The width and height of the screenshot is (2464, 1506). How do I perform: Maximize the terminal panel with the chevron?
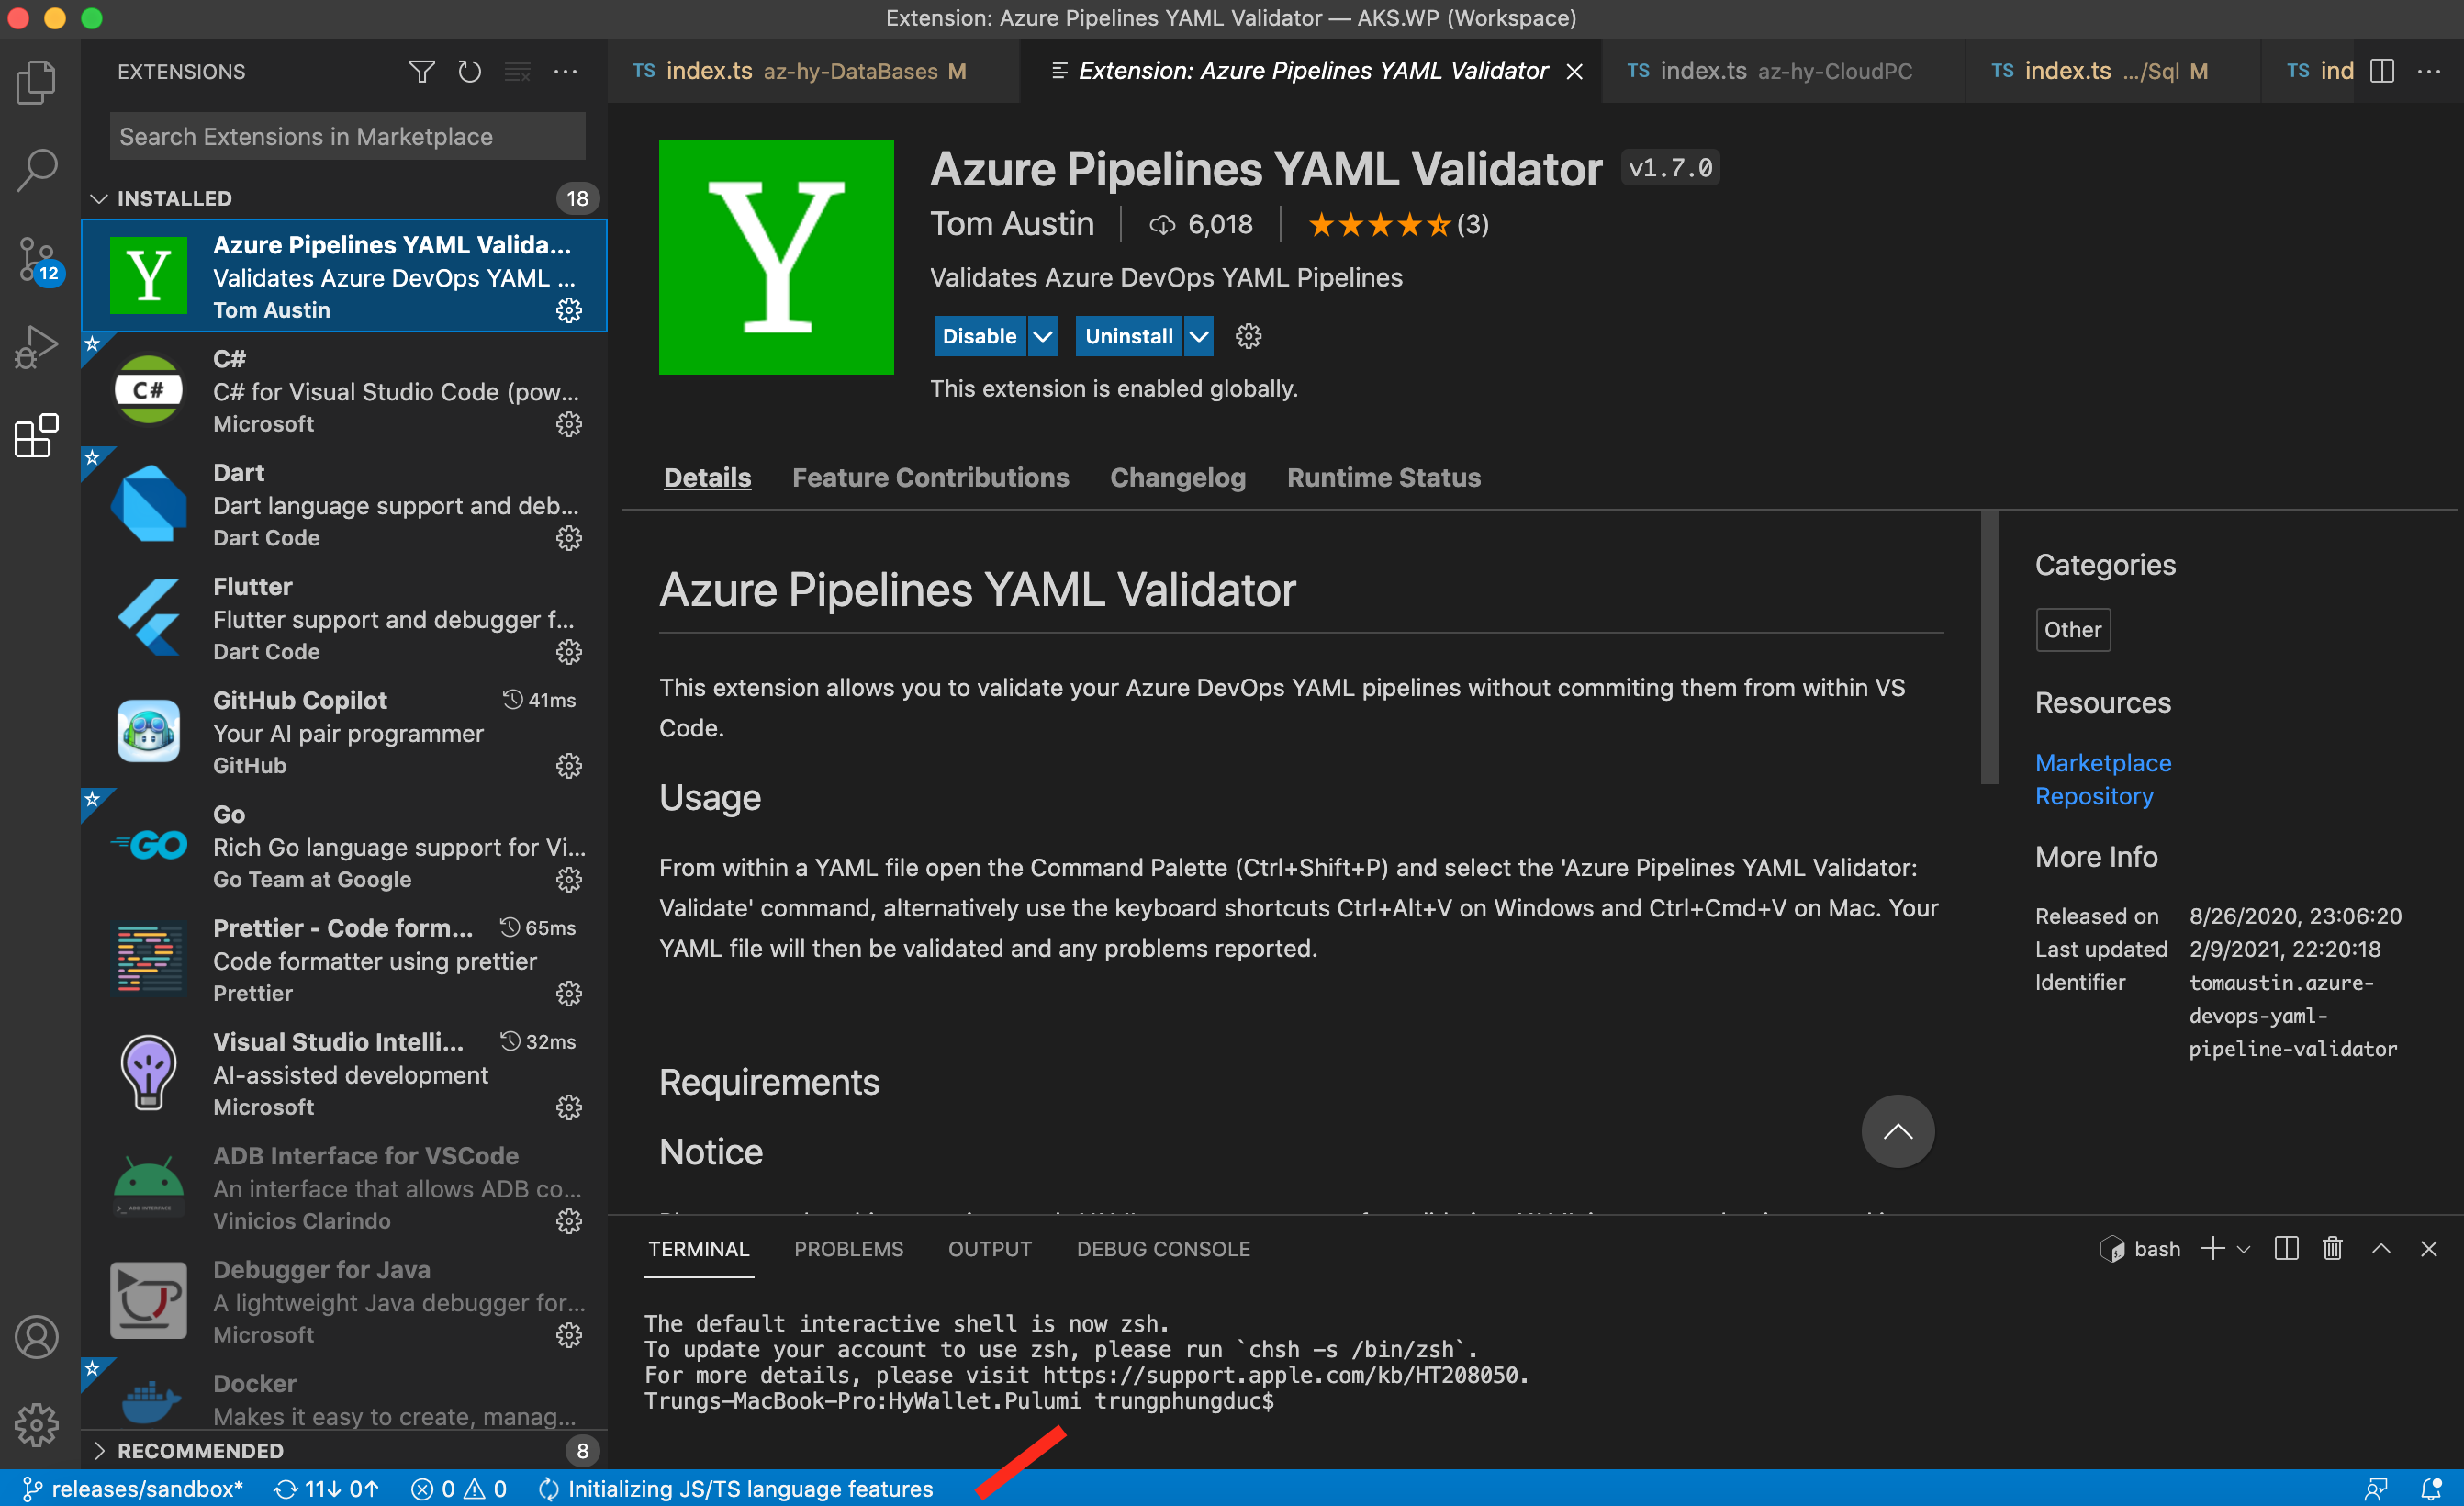[x=2382, y=1248]
